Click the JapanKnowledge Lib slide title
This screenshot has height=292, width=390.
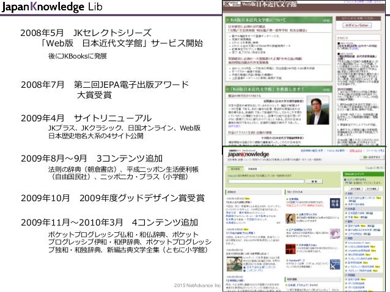click(52, 7)
